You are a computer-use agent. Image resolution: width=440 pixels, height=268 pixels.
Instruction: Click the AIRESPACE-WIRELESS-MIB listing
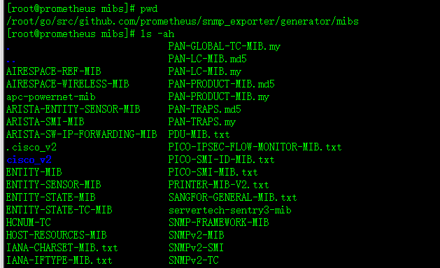click(68, 84)
